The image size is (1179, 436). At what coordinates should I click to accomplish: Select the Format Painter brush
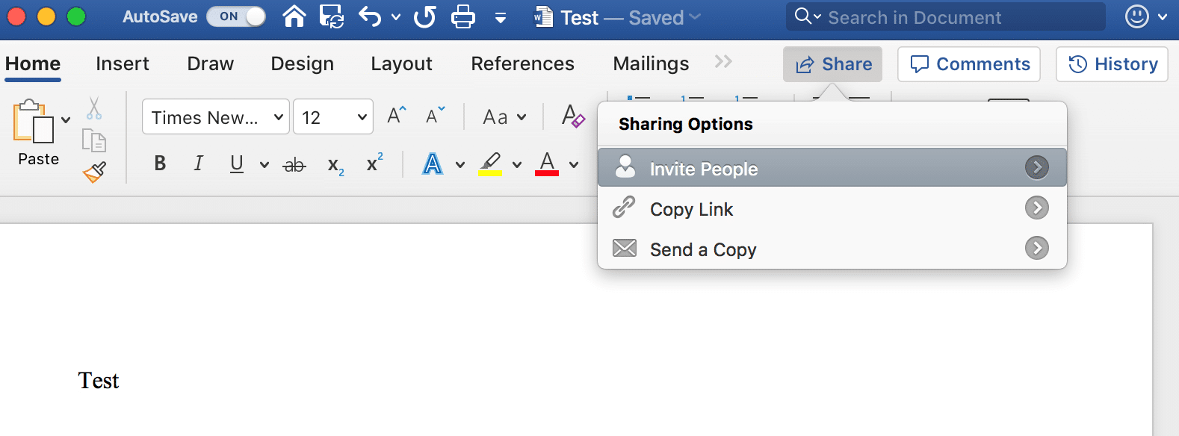pyautogui.click(x=94, y=172)
